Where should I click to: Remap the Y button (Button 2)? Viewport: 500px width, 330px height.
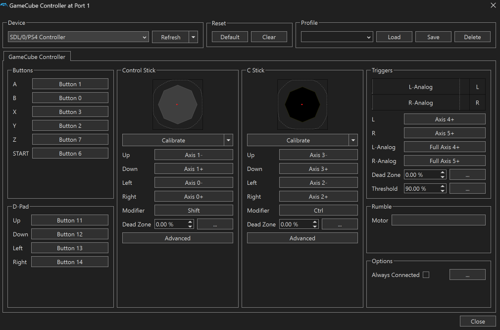pyautogui.click(x=70, y=126)
